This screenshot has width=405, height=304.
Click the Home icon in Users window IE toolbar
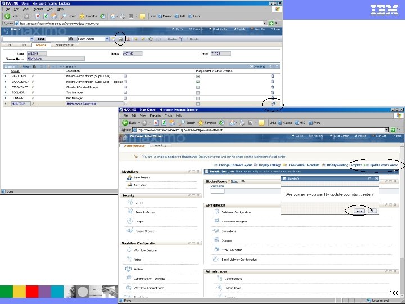(54, 16)
